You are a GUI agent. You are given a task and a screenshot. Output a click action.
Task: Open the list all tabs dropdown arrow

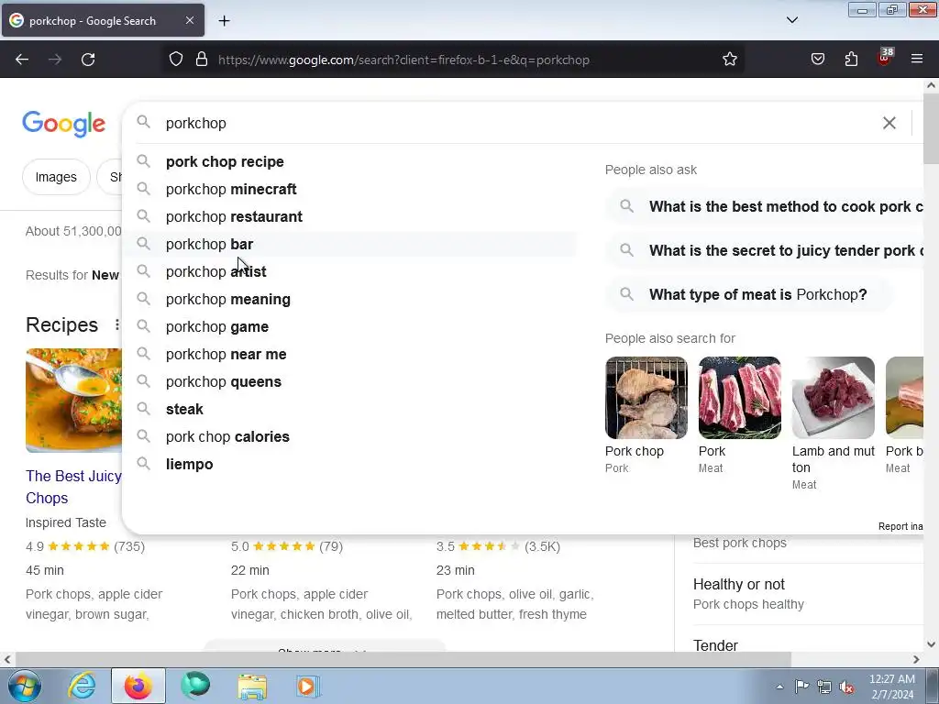coord(791,20)
